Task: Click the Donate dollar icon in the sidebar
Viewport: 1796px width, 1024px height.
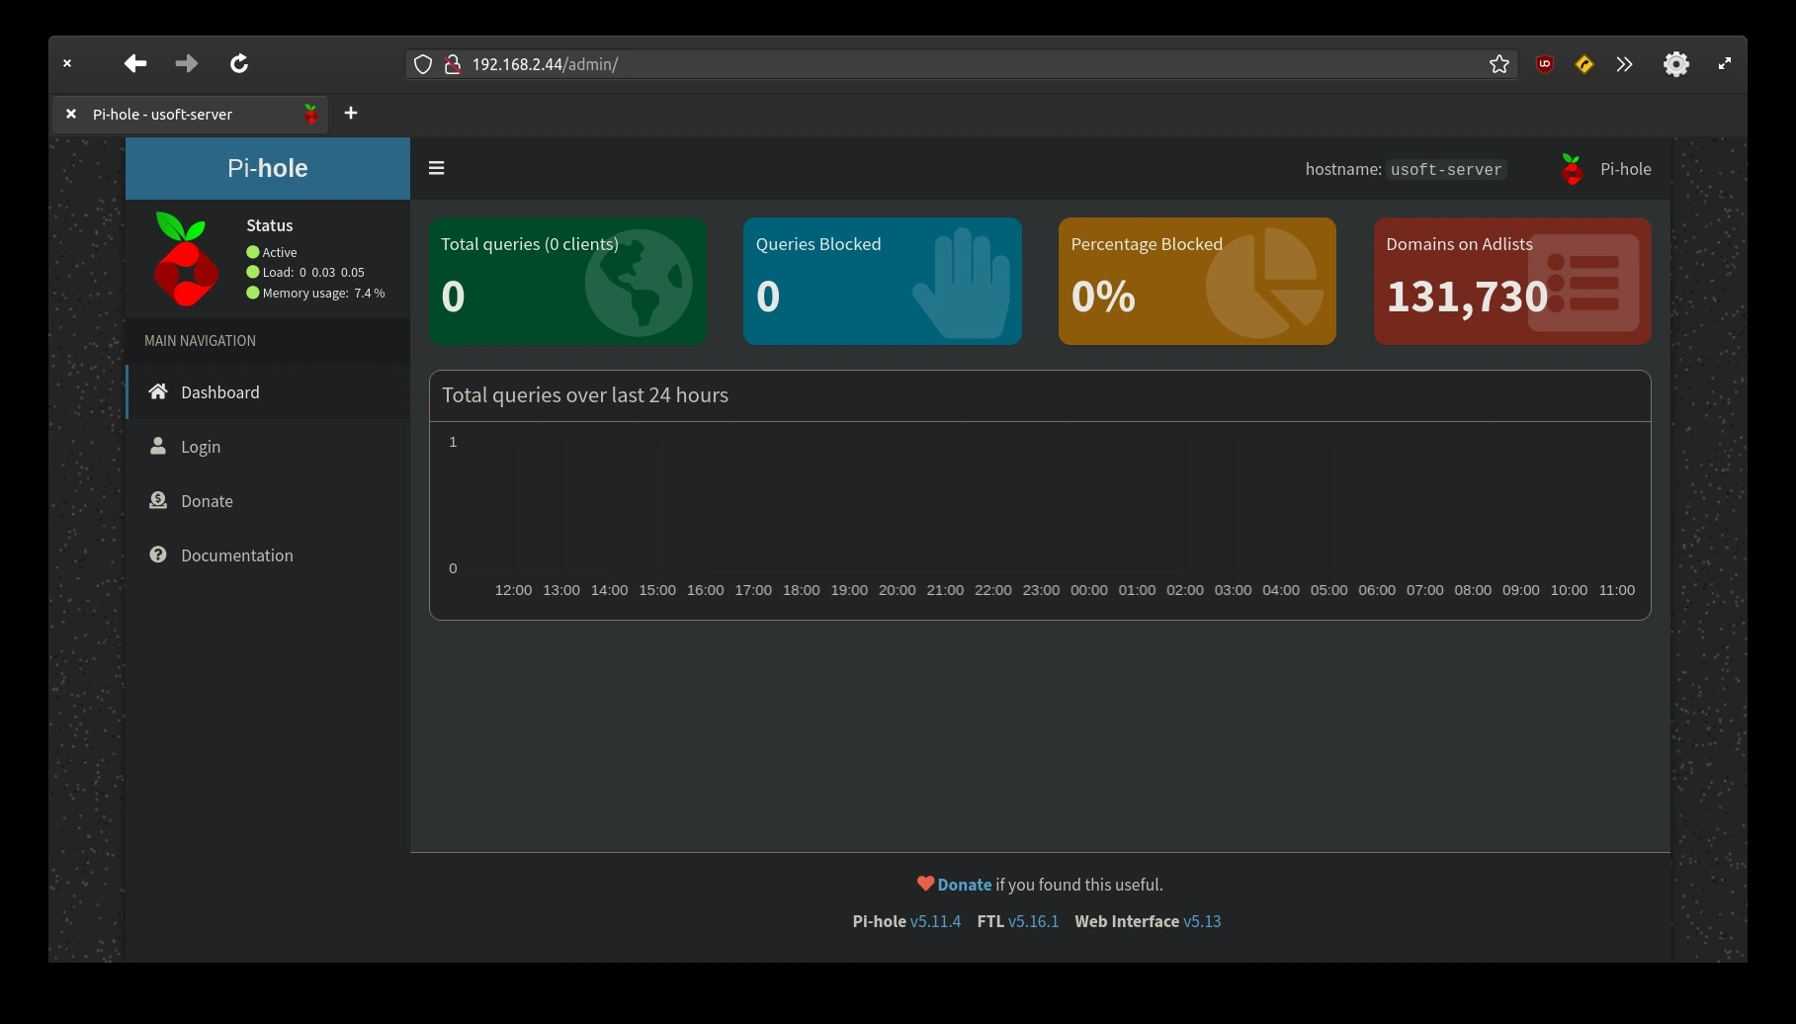Action: (x=158, y=500)
